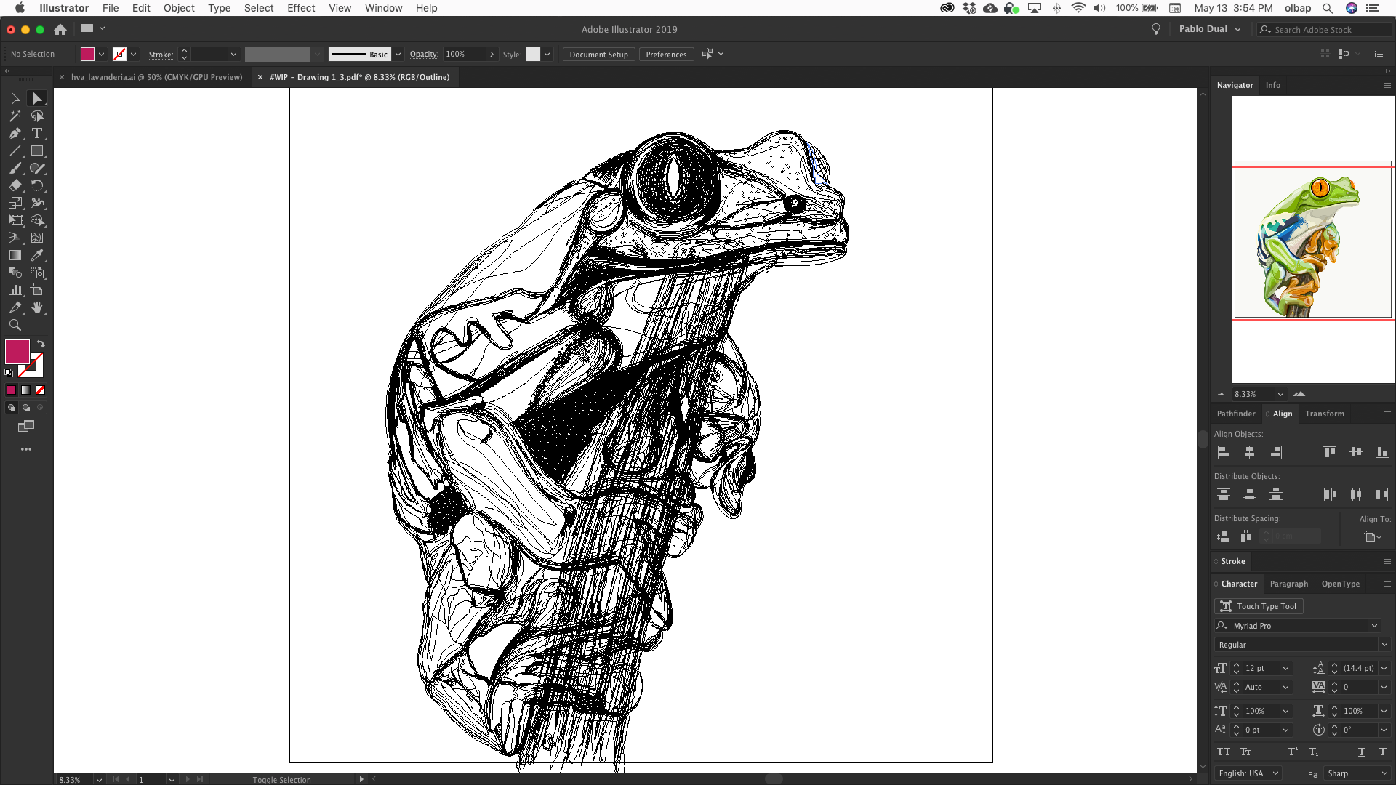Open the Myriad Pro font dropdown

1374,626
